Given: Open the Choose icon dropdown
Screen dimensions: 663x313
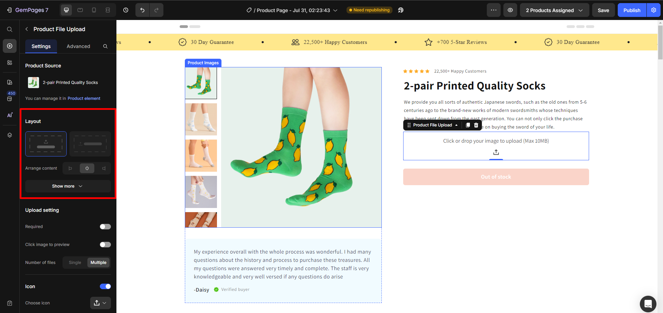Looking at the screenshot, I should tap(100, 303).
